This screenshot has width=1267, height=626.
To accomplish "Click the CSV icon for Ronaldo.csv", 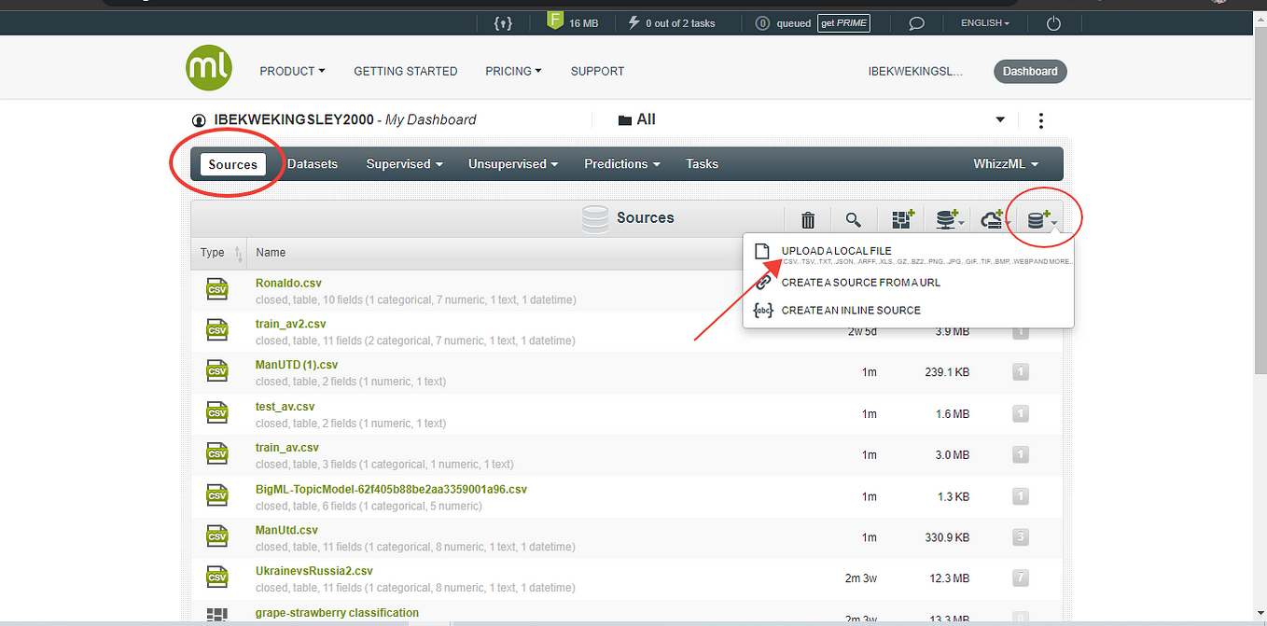I will click(216, 289).
